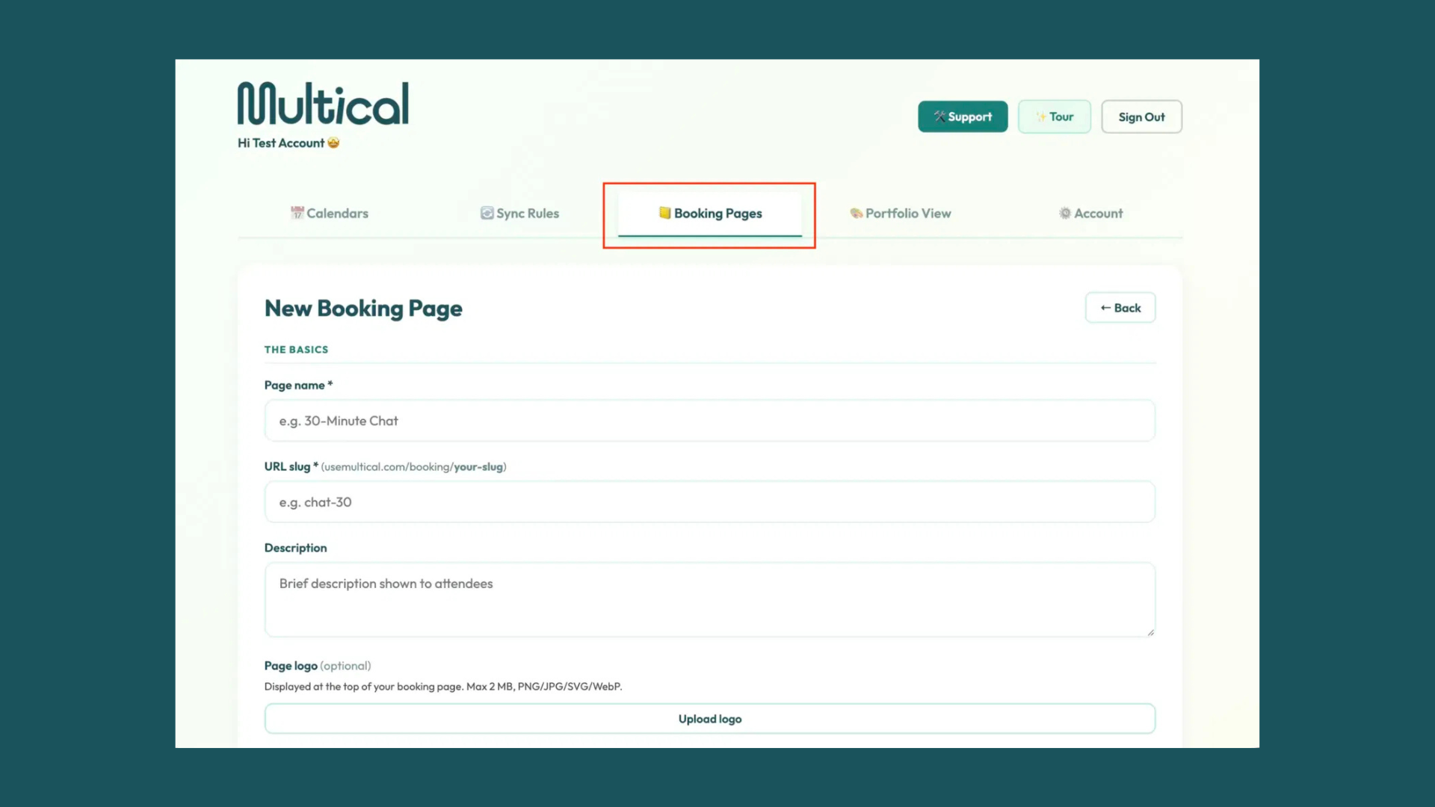Click the Description text area

(709, 598)
